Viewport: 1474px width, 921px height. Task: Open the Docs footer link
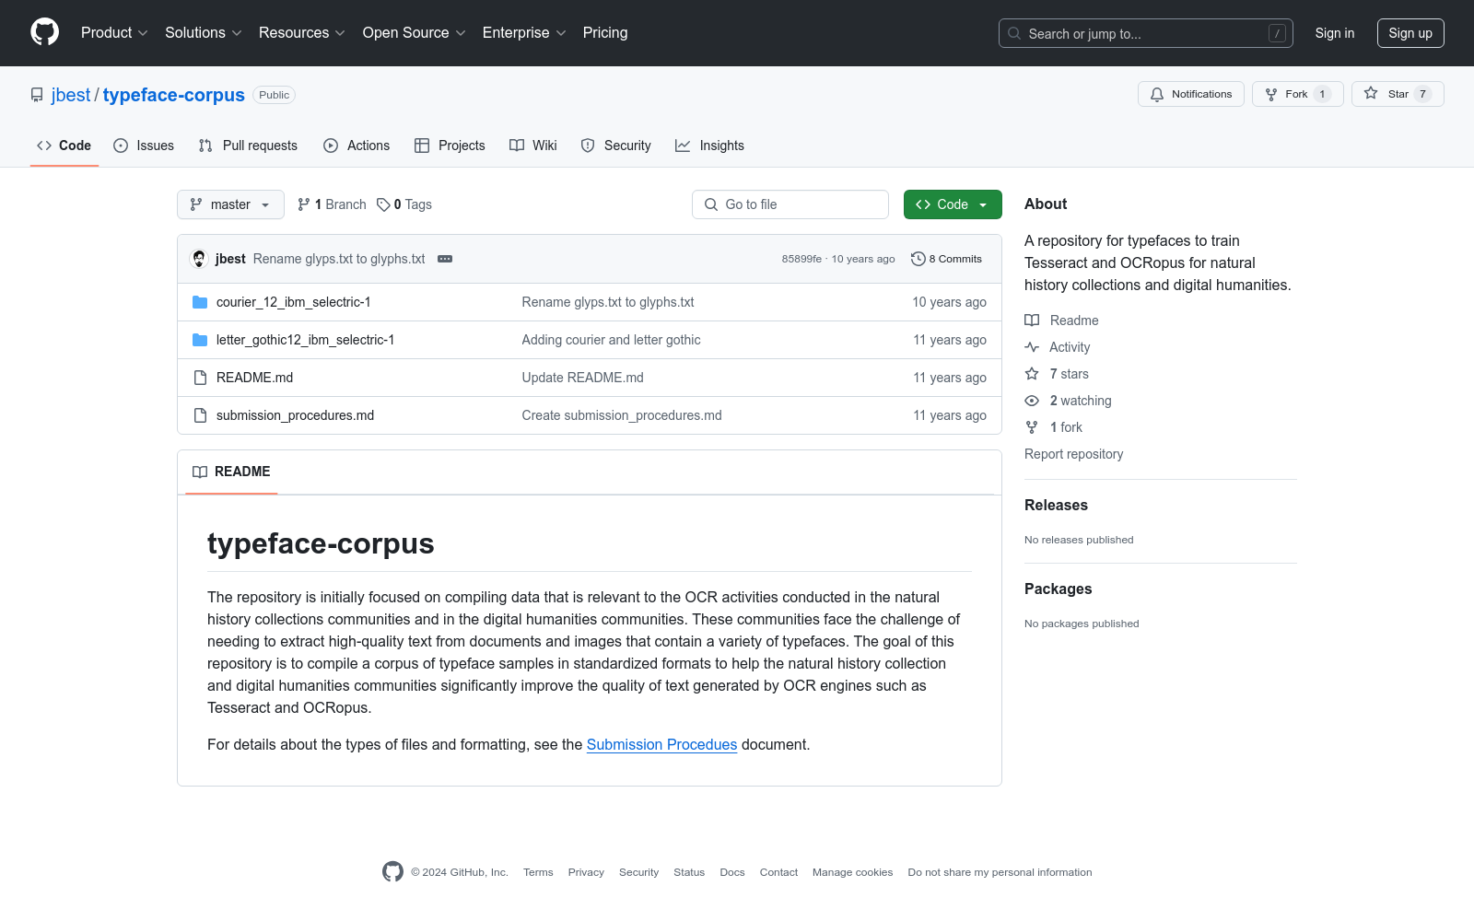click(732, 872)
